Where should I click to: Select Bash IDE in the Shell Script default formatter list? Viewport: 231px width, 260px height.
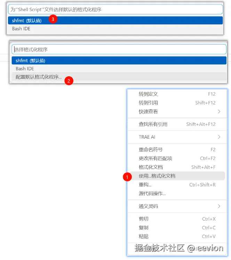[115, 29]
